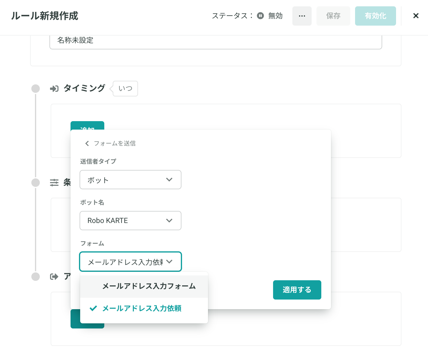Click the フォーム field label

pos(92,243)
